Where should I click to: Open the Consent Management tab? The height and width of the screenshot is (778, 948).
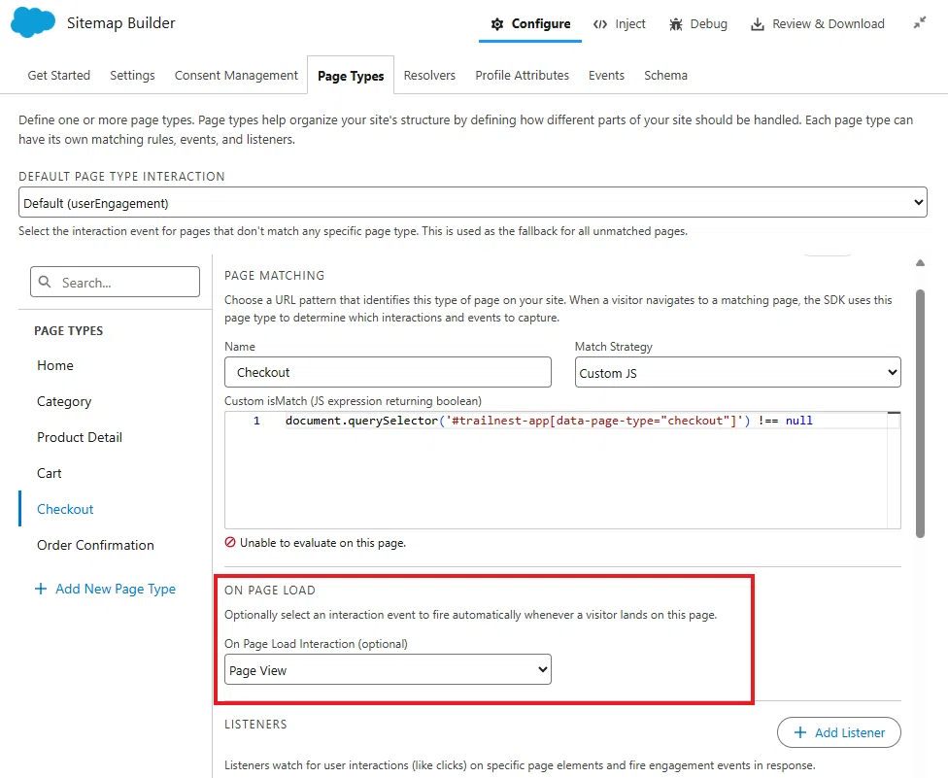pos(236,76)
